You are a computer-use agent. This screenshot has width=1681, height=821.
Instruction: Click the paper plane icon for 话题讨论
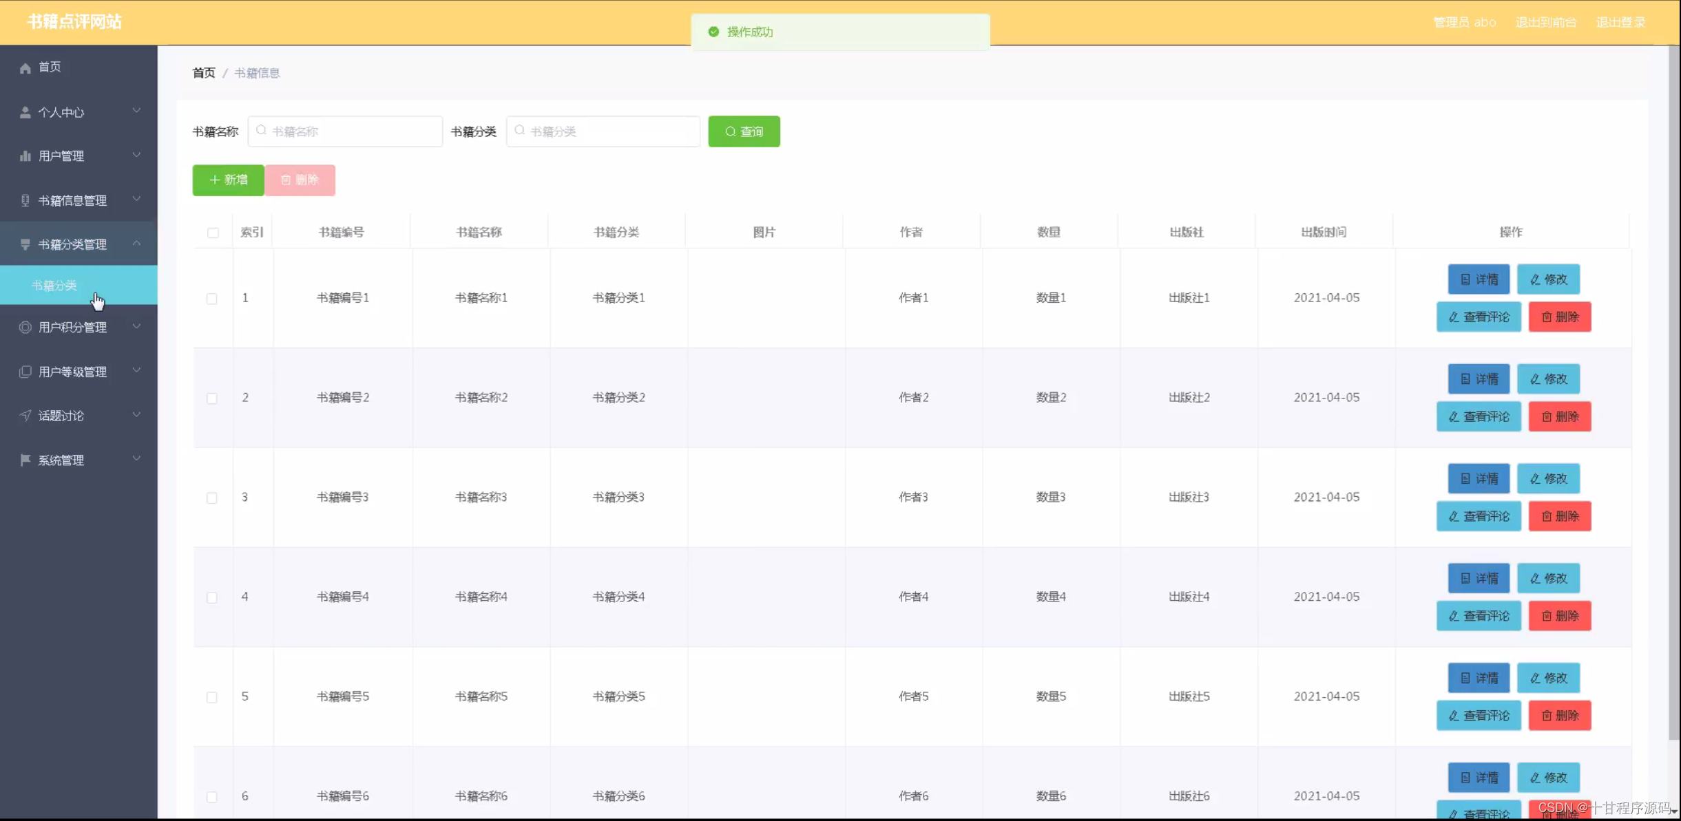point(25,416)
